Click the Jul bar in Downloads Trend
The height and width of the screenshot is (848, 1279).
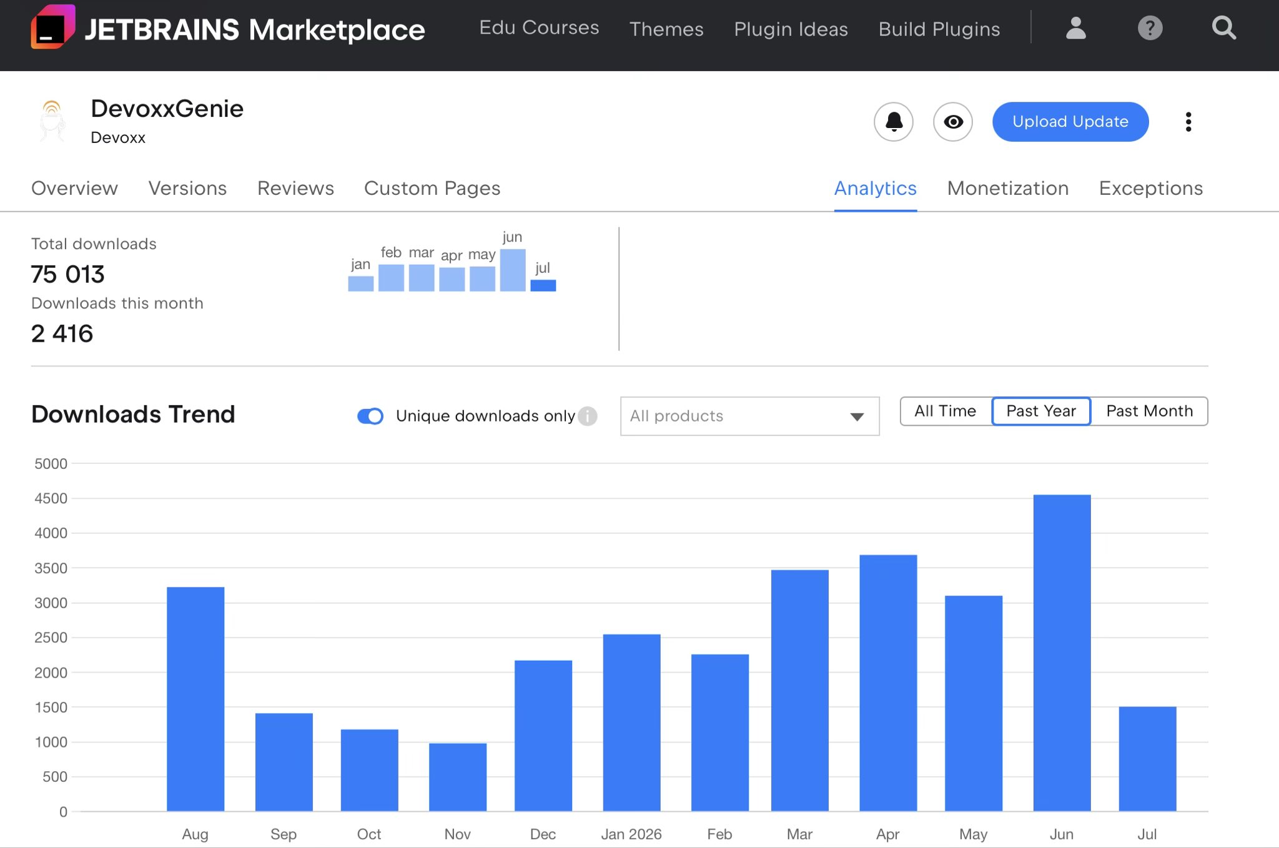[x=1147, y=759]
